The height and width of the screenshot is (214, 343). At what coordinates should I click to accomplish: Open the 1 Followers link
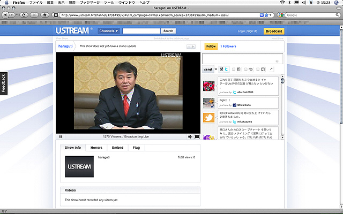tap(228, 47)
